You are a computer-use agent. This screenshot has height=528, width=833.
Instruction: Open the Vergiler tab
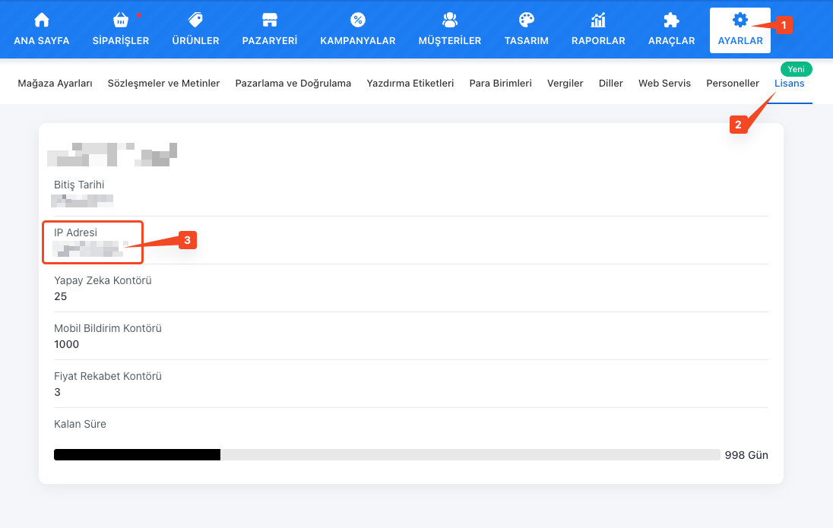click(x=565, y=84)
